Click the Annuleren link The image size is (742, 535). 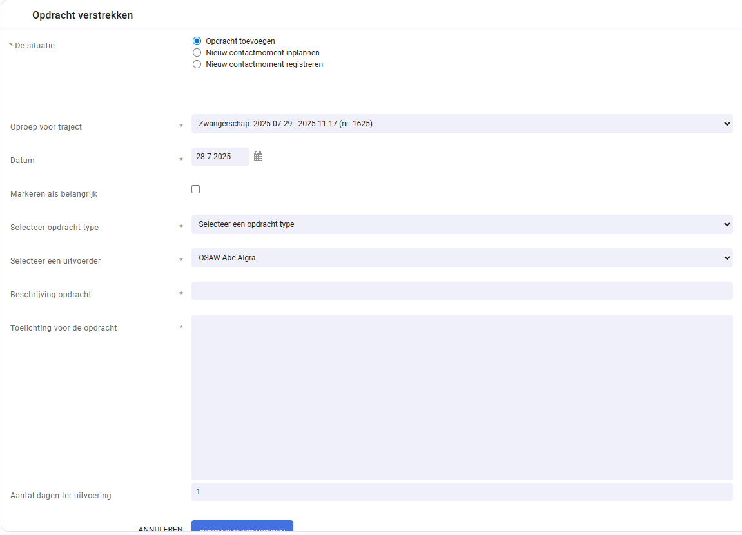click(x=161, y=529)
